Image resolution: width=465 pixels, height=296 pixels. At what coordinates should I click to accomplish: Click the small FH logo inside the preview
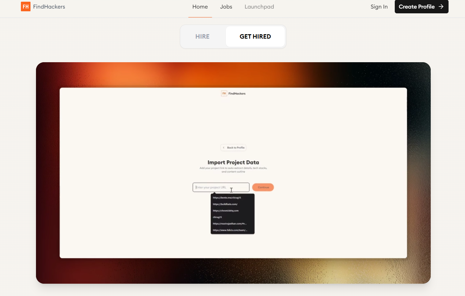tap(224, 94)
